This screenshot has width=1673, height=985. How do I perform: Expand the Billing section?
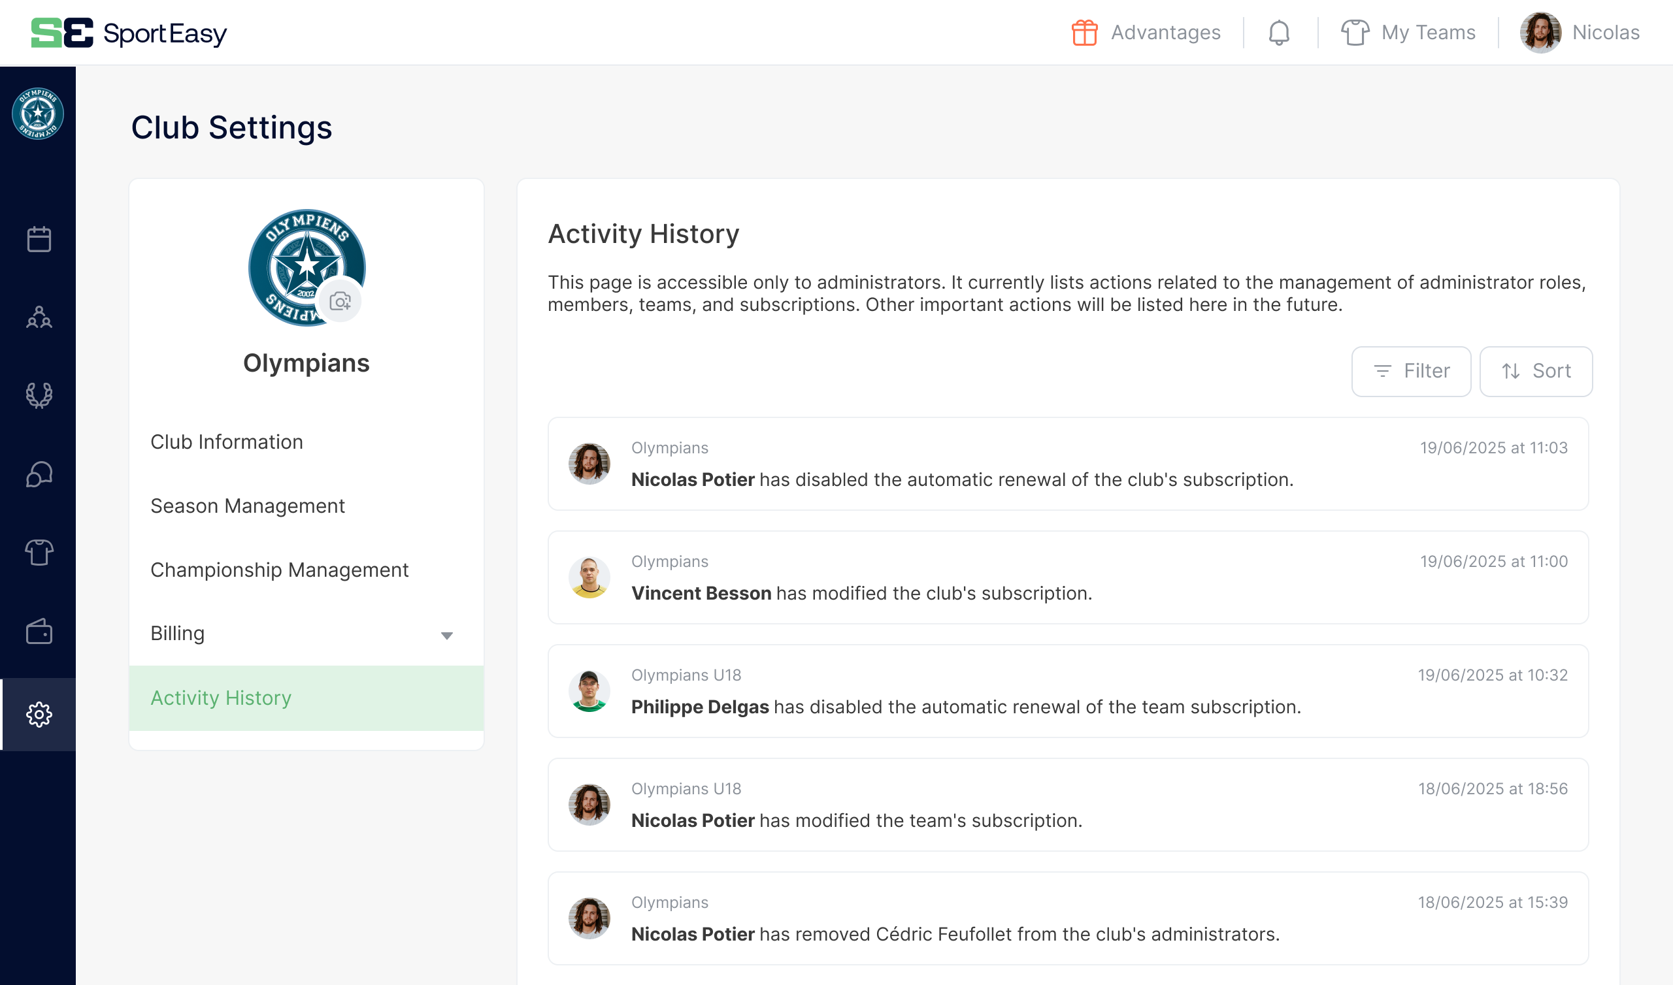(446, 635)
